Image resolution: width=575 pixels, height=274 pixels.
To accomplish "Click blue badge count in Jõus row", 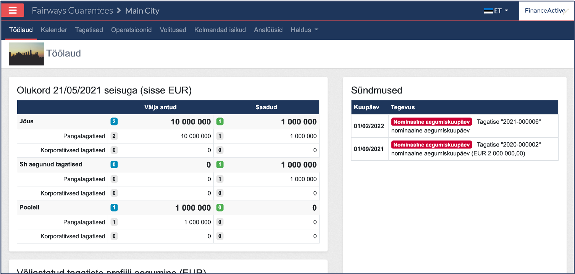I will click(114, 122).
